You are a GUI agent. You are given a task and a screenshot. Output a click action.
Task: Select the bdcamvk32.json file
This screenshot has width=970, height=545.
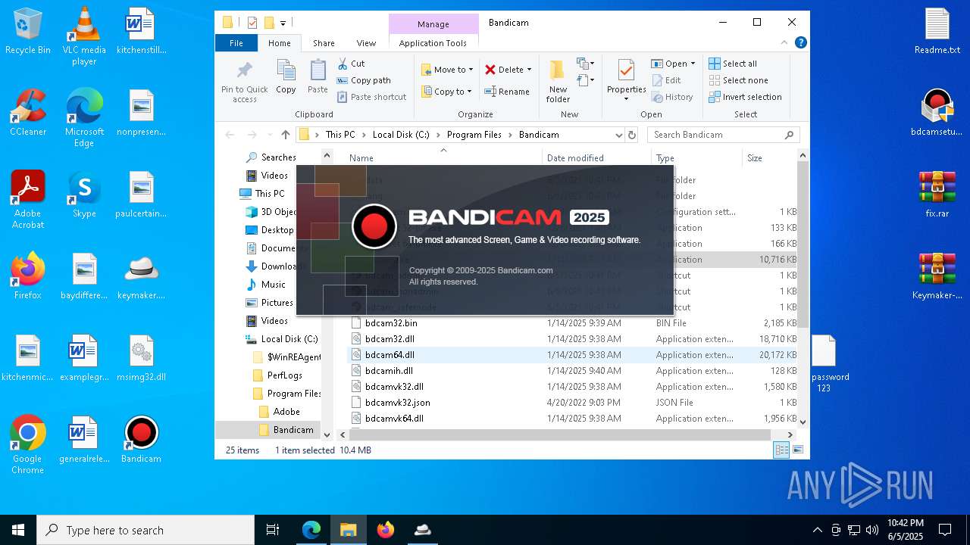[397, 403]
